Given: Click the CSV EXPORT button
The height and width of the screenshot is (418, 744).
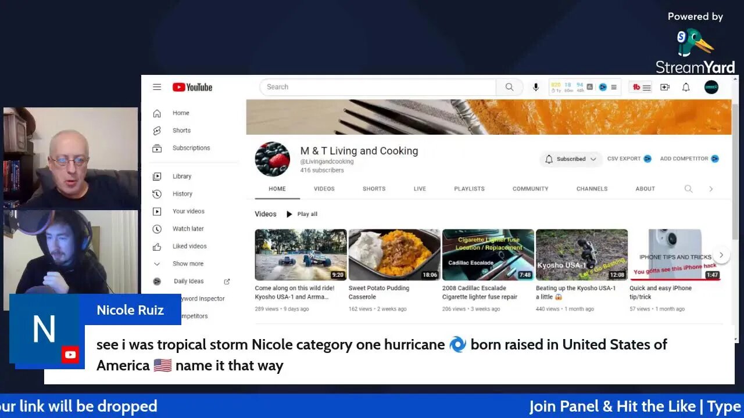Looking at the screenshot, I should (x=629, y=158).
